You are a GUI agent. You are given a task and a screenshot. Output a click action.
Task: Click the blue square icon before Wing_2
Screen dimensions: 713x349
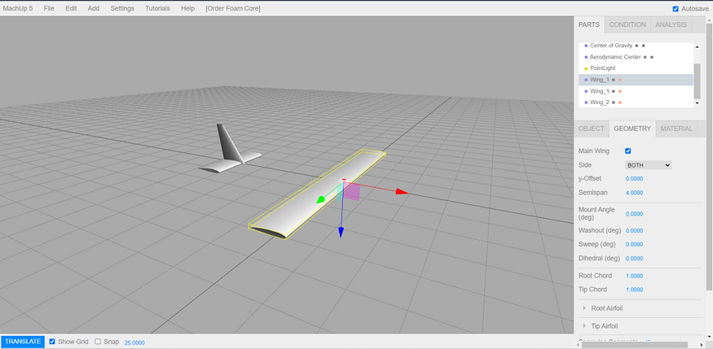pos(586,103)
